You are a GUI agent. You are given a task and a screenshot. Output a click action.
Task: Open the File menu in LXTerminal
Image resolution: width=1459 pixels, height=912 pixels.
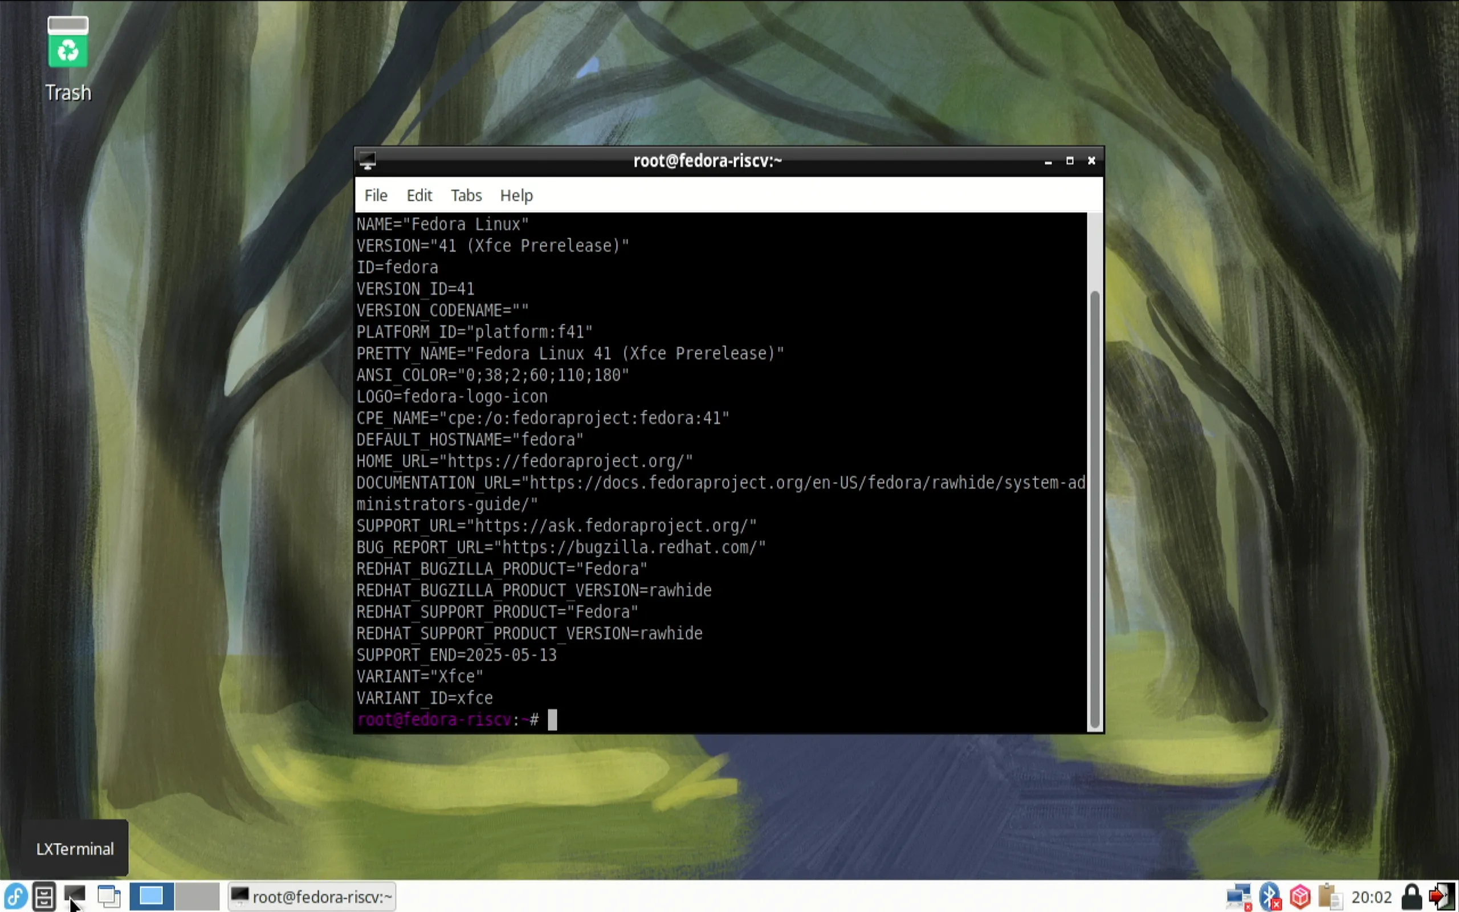pos(375,195)
